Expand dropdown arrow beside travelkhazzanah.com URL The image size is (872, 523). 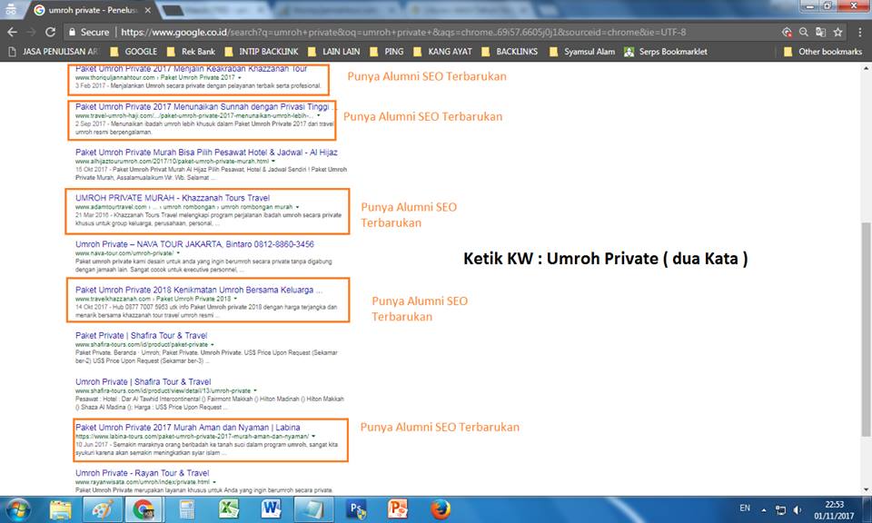(236, 299)
